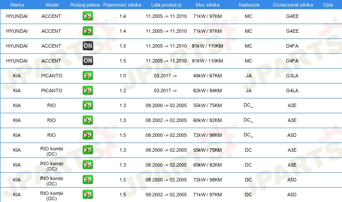Image resolution: width=342 pixels, height=202 pixels.
Task: Sort by the Model column header
Action: [52, 5]
